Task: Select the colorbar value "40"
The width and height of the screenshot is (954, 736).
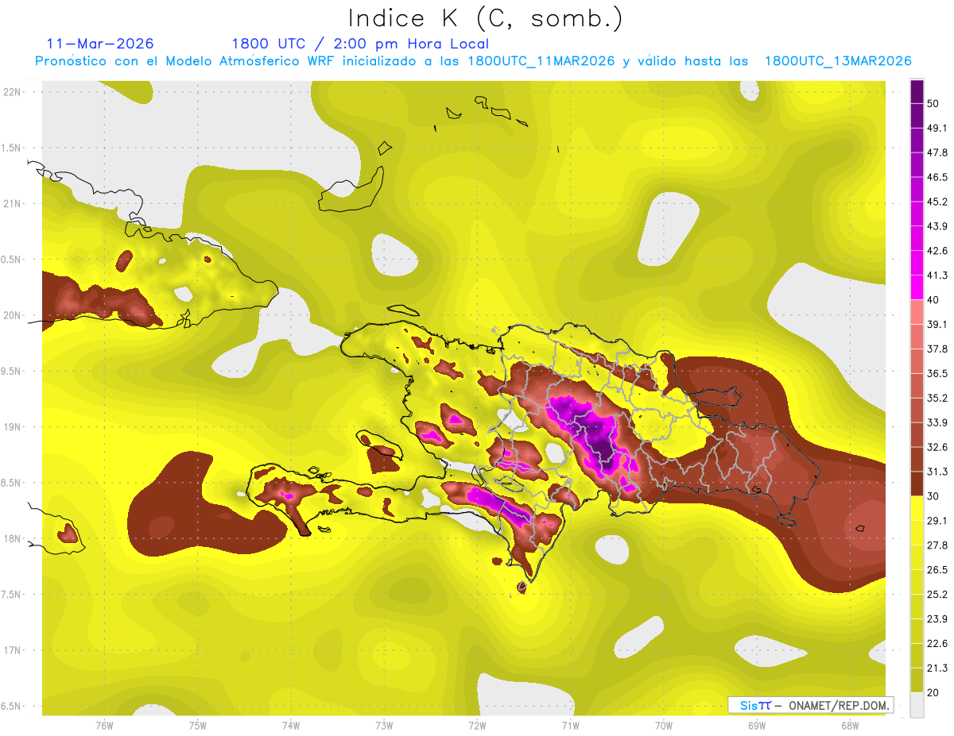Action: click(935, 299)
